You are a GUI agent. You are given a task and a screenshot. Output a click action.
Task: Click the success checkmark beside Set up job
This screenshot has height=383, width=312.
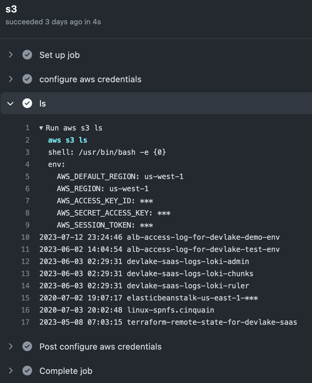[27, 55]
